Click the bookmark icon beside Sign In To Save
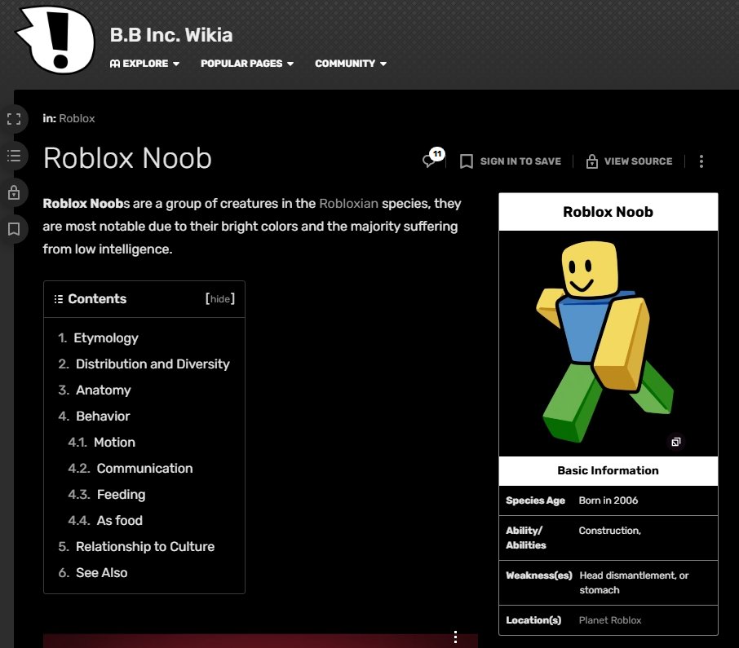 point(466,161)
